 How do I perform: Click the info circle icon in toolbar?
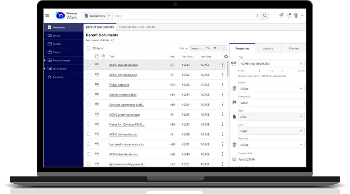(224, 48)
